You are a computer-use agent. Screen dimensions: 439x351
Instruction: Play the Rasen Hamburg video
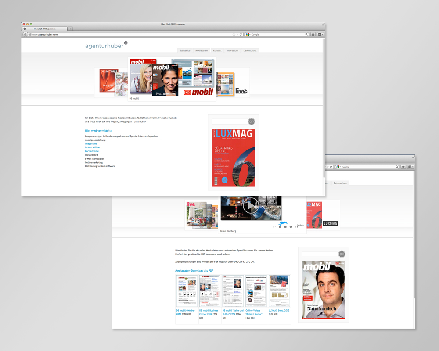click(251, 205)
